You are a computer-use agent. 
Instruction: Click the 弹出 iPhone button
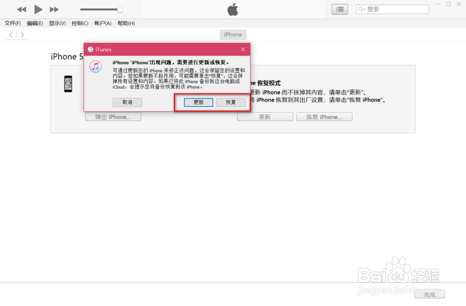(113, 117)
